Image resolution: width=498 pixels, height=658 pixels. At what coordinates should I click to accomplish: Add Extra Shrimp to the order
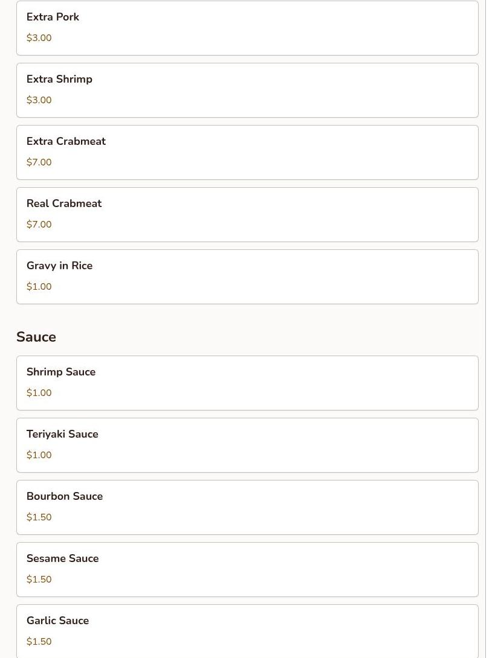[x=247, y=90]
